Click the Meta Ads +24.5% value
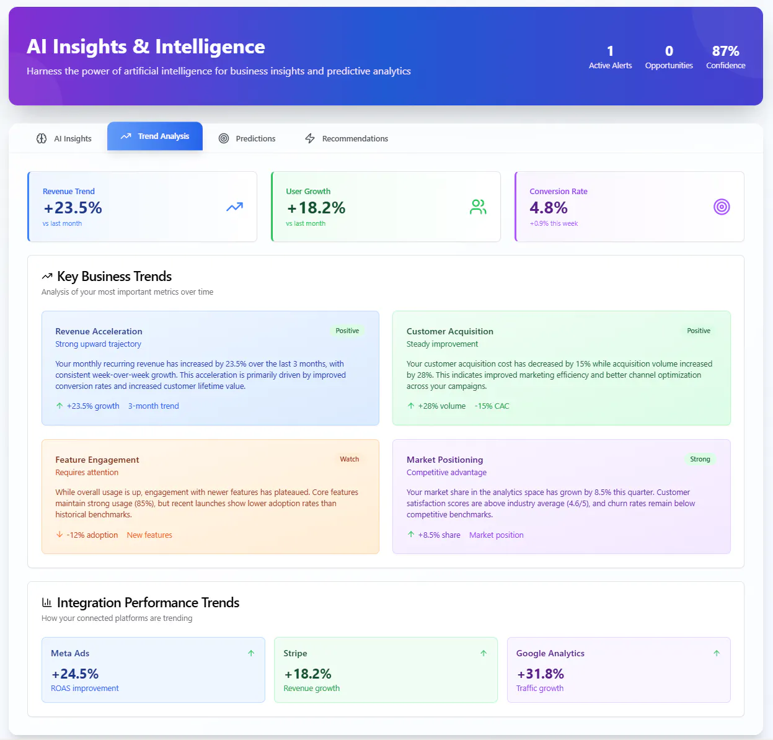 [75, 674]
